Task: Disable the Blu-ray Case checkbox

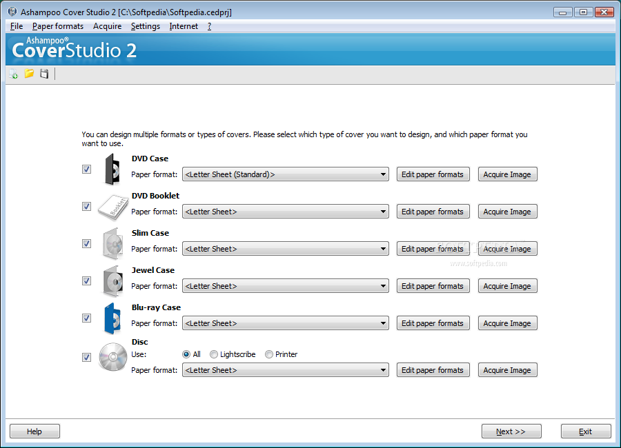Action: pyautogui.click(x=86, y=318)
